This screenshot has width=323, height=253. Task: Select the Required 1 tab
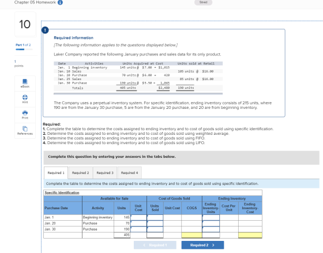[x=56, y=173]
